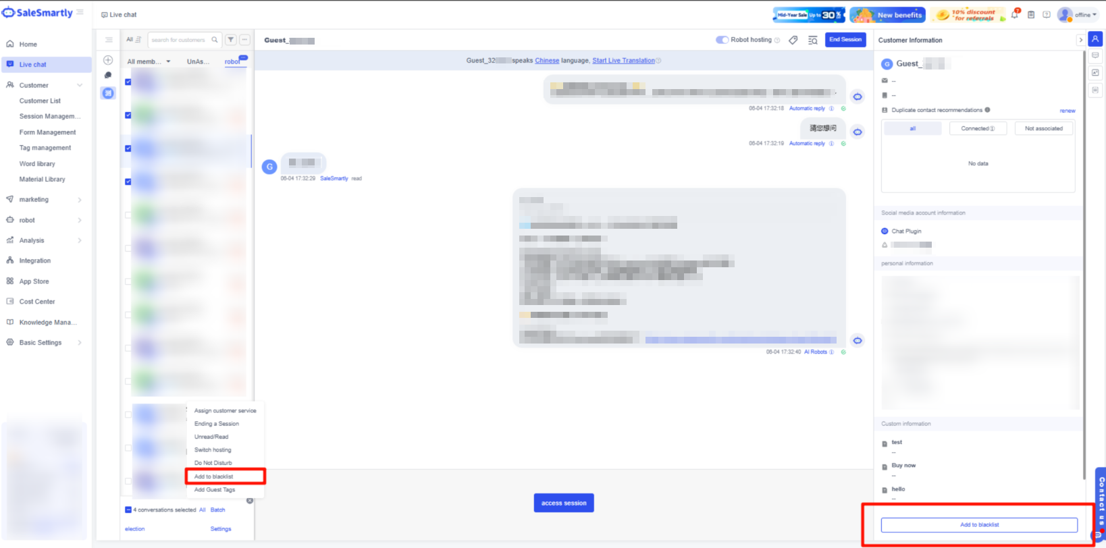Screen dimensions: 1106x548
Task: Select the dark chat bubble icon in the narrow strip
Action: click(x=108, y=76)
